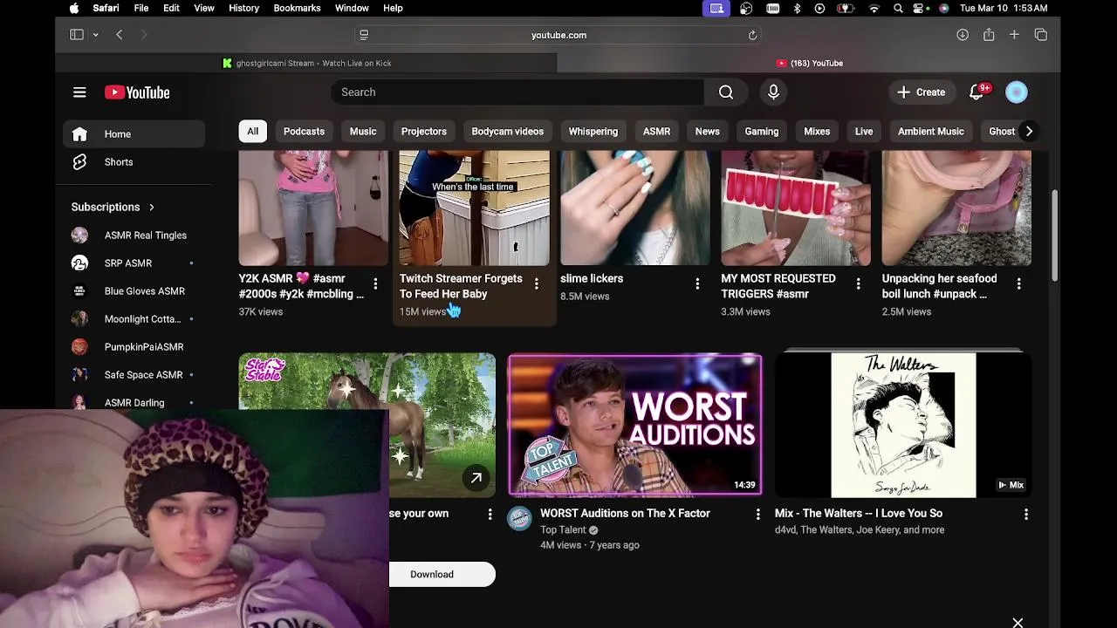Select the Ambient Music chip
The image size is (1117, 628).
click(x=930, y=132)
